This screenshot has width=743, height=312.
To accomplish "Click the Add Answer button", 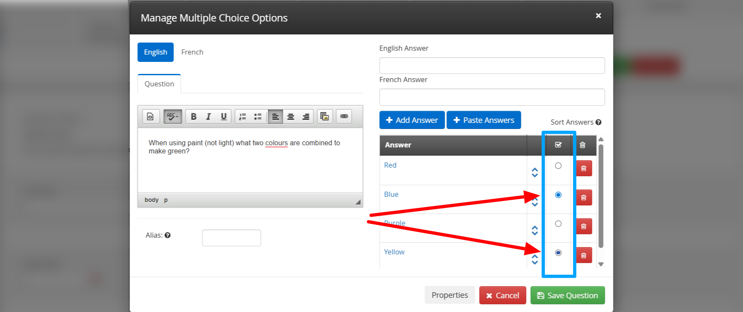I will (x=412, y=120).
